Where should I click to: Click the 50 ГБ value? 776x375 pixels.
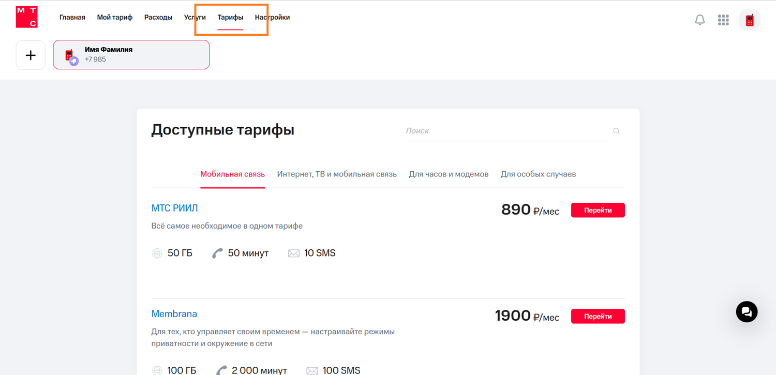tap(180, 253)
